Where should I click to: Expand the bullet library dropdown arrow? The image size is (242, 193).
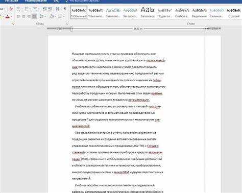click(x=22, y=9)
